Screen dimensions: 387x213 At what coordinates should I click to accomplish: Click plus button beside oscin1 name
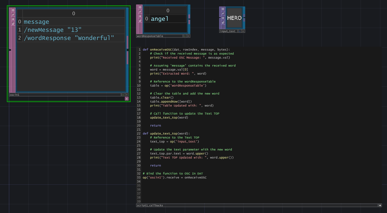pos(127,95)
